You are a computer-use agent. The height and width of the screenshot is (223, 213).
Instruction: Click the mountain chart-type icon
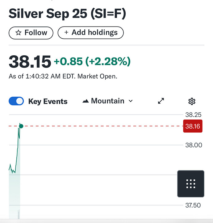pyautogui.click(x=86, y=101)
